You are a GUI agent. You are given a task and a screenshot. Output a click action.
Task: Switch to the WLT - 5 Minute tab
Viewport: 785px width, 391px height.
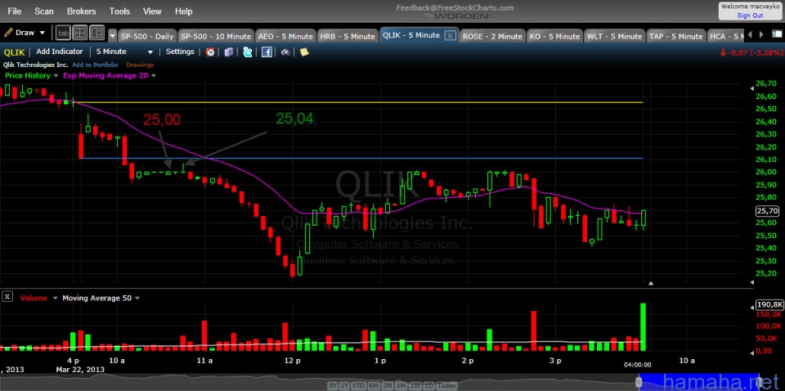614,36
